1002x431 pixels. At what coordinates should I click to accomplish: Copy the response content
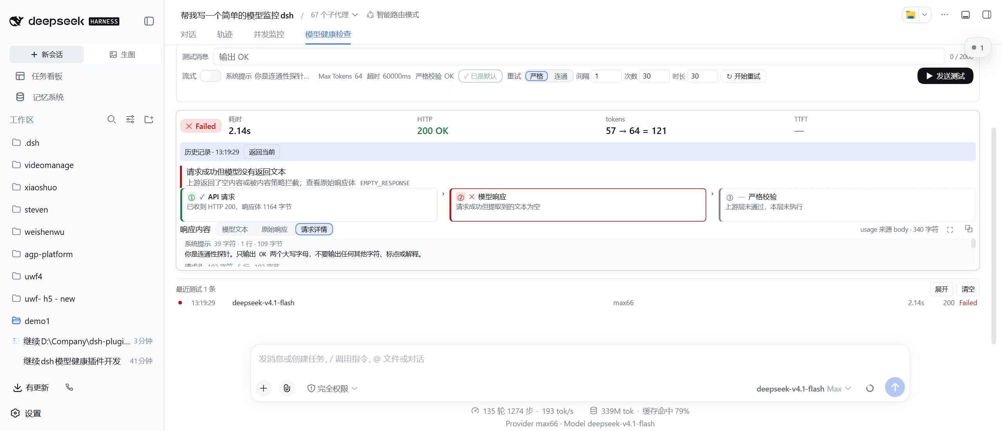point(969,229)
